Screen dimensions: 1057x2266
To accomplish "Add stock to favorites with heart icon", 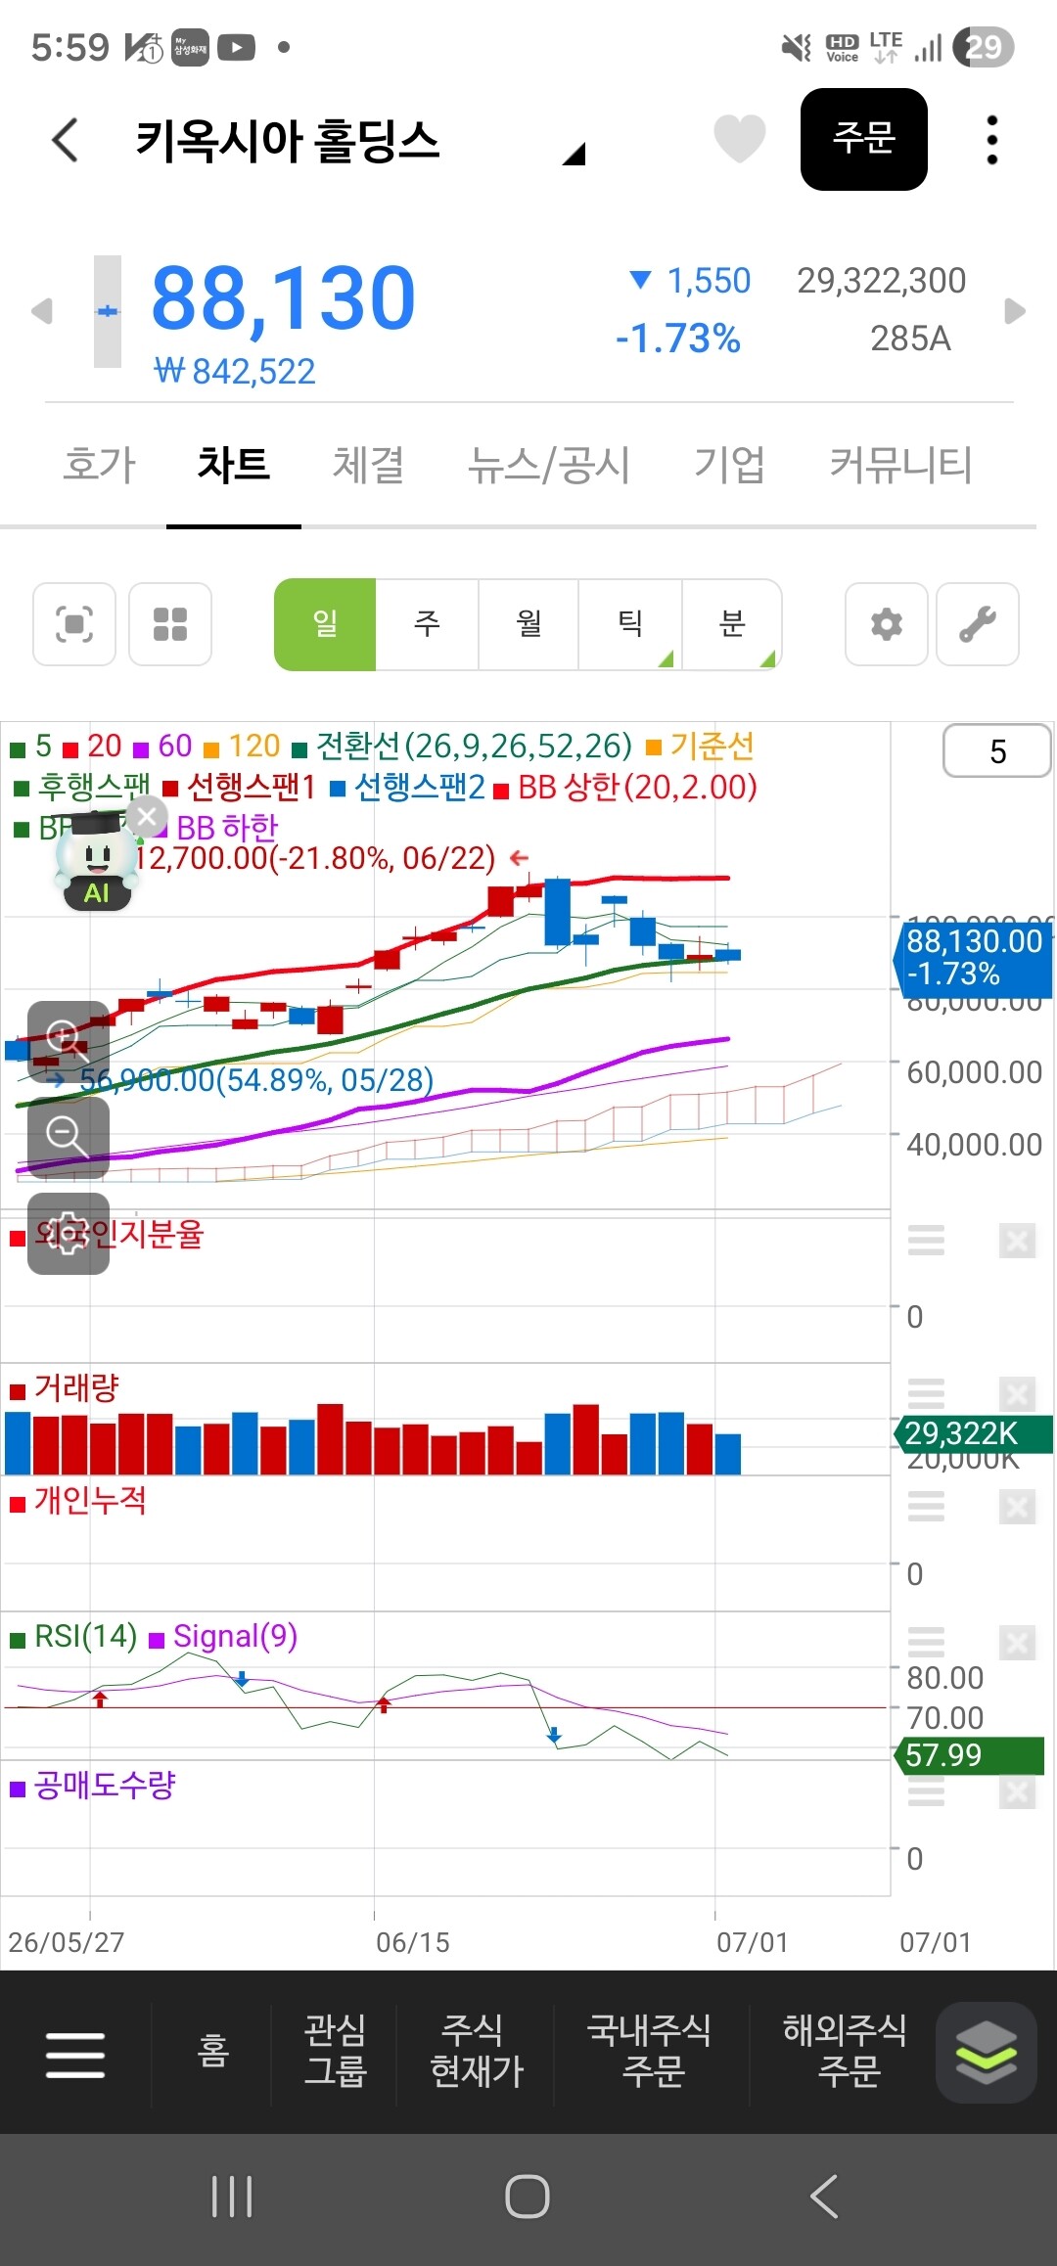I will tap(739, 138).
